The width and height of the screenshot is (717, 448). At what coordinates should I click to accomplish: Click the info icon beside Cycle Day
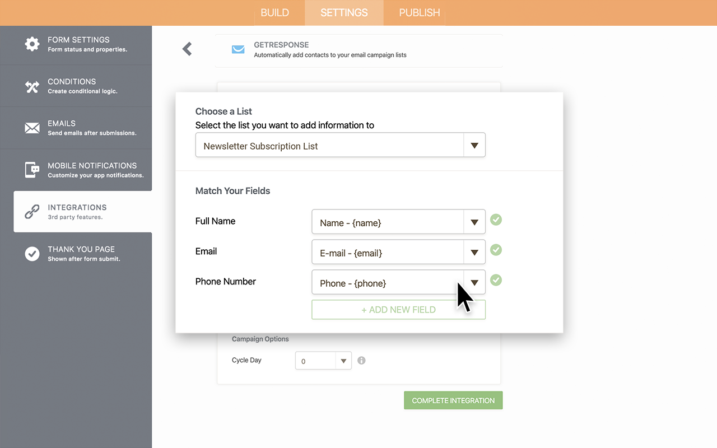[361, 361]
